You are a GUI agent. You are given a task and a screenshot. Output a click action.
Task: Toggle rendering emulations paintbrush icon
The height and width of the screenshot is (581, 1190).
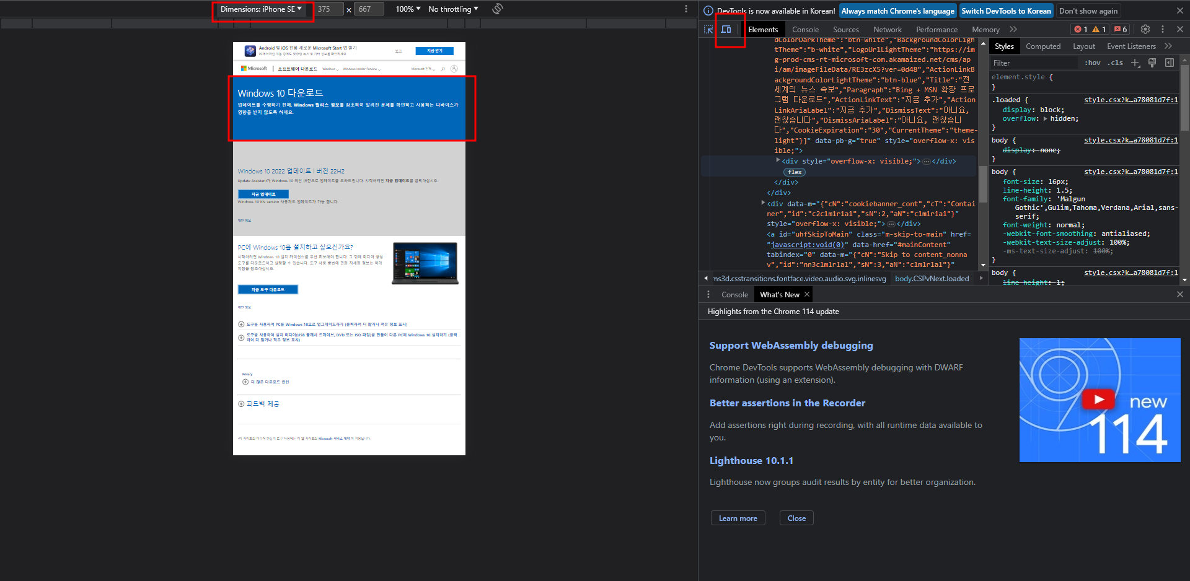click(x=1152, y=63)
